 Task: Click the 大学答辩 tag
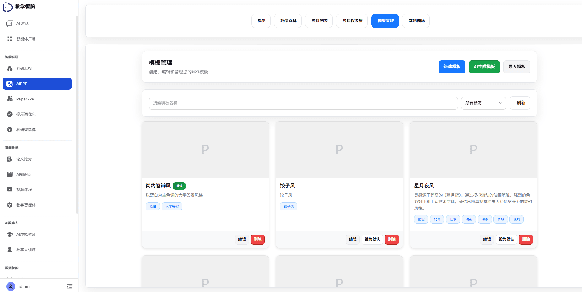click(x=172, y=207)
